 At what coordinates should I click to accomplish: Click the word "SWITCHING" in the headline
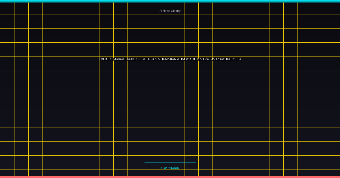click(x=229, y=59)
